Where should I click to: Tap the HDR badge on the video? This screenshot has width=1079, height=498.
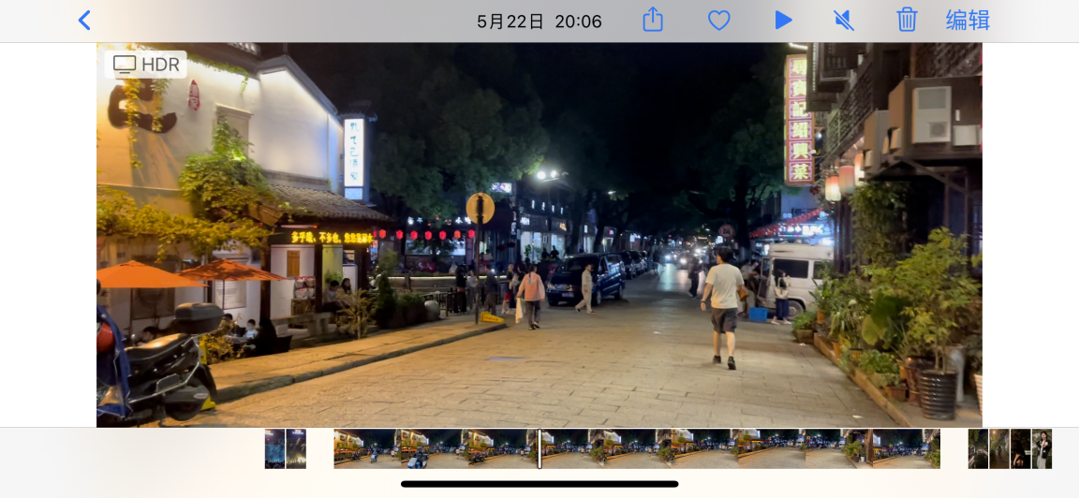[x=146, y=65]
